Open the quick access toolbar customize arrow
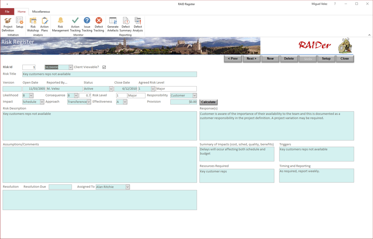 [7, 4]
